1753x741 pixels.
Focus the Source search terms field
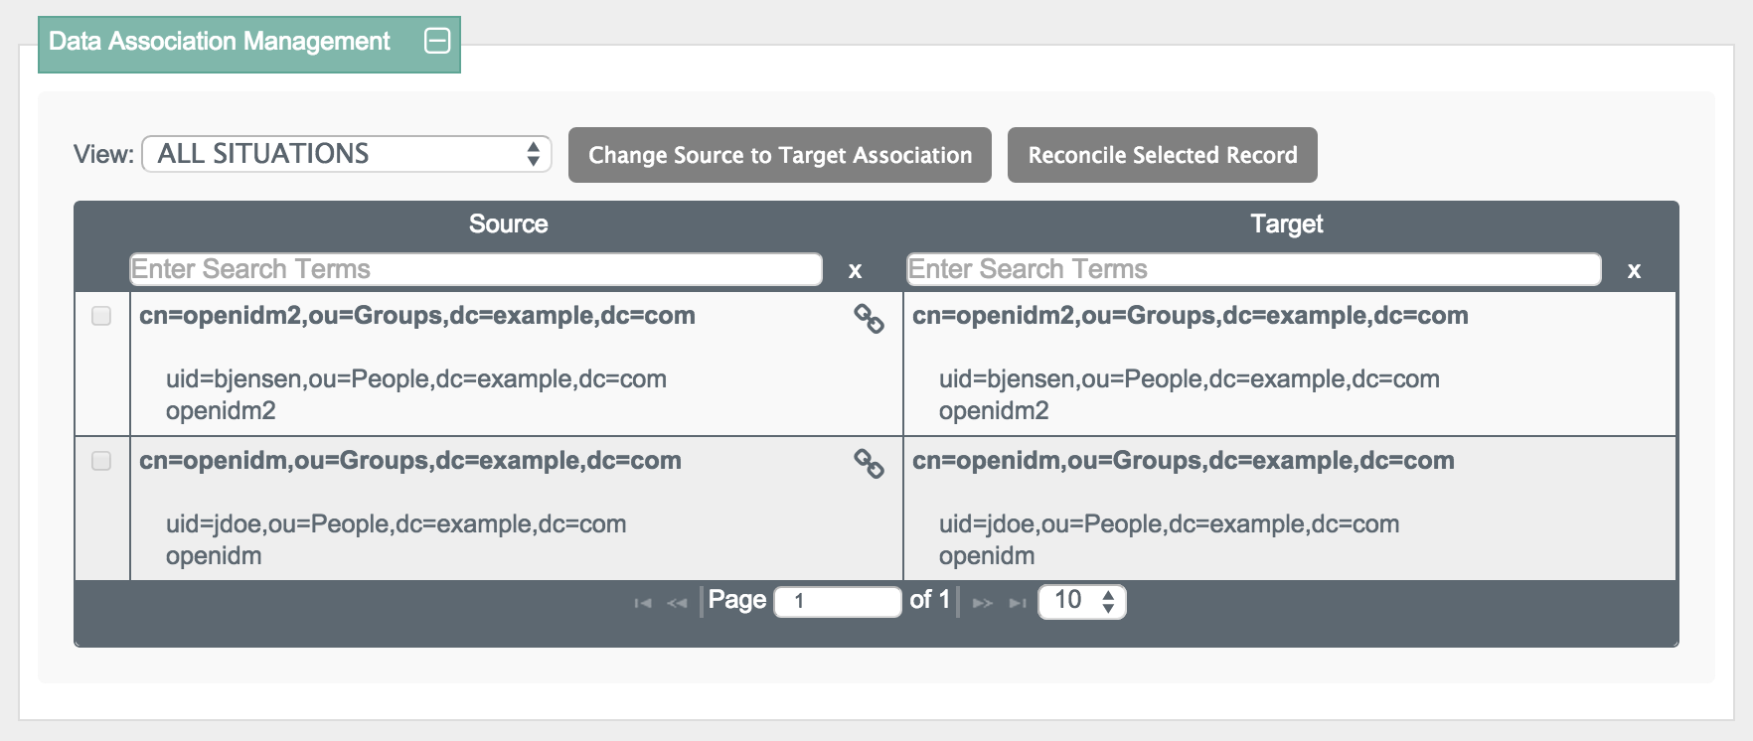(476, 269)
